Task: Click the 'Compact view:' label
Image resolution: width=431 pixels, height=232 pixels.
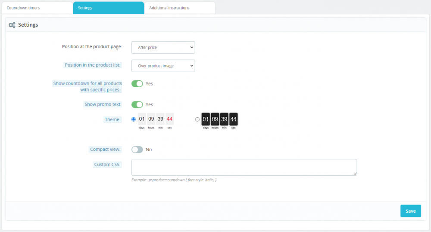Action: tap(105, 149)
